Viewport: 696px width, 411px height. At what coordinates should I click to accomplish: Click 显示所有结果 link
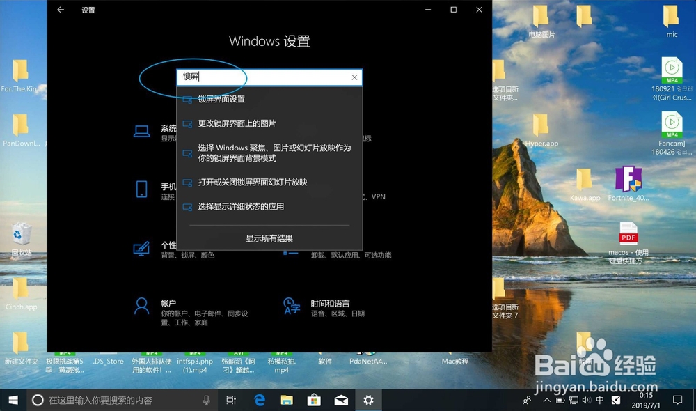271,240
